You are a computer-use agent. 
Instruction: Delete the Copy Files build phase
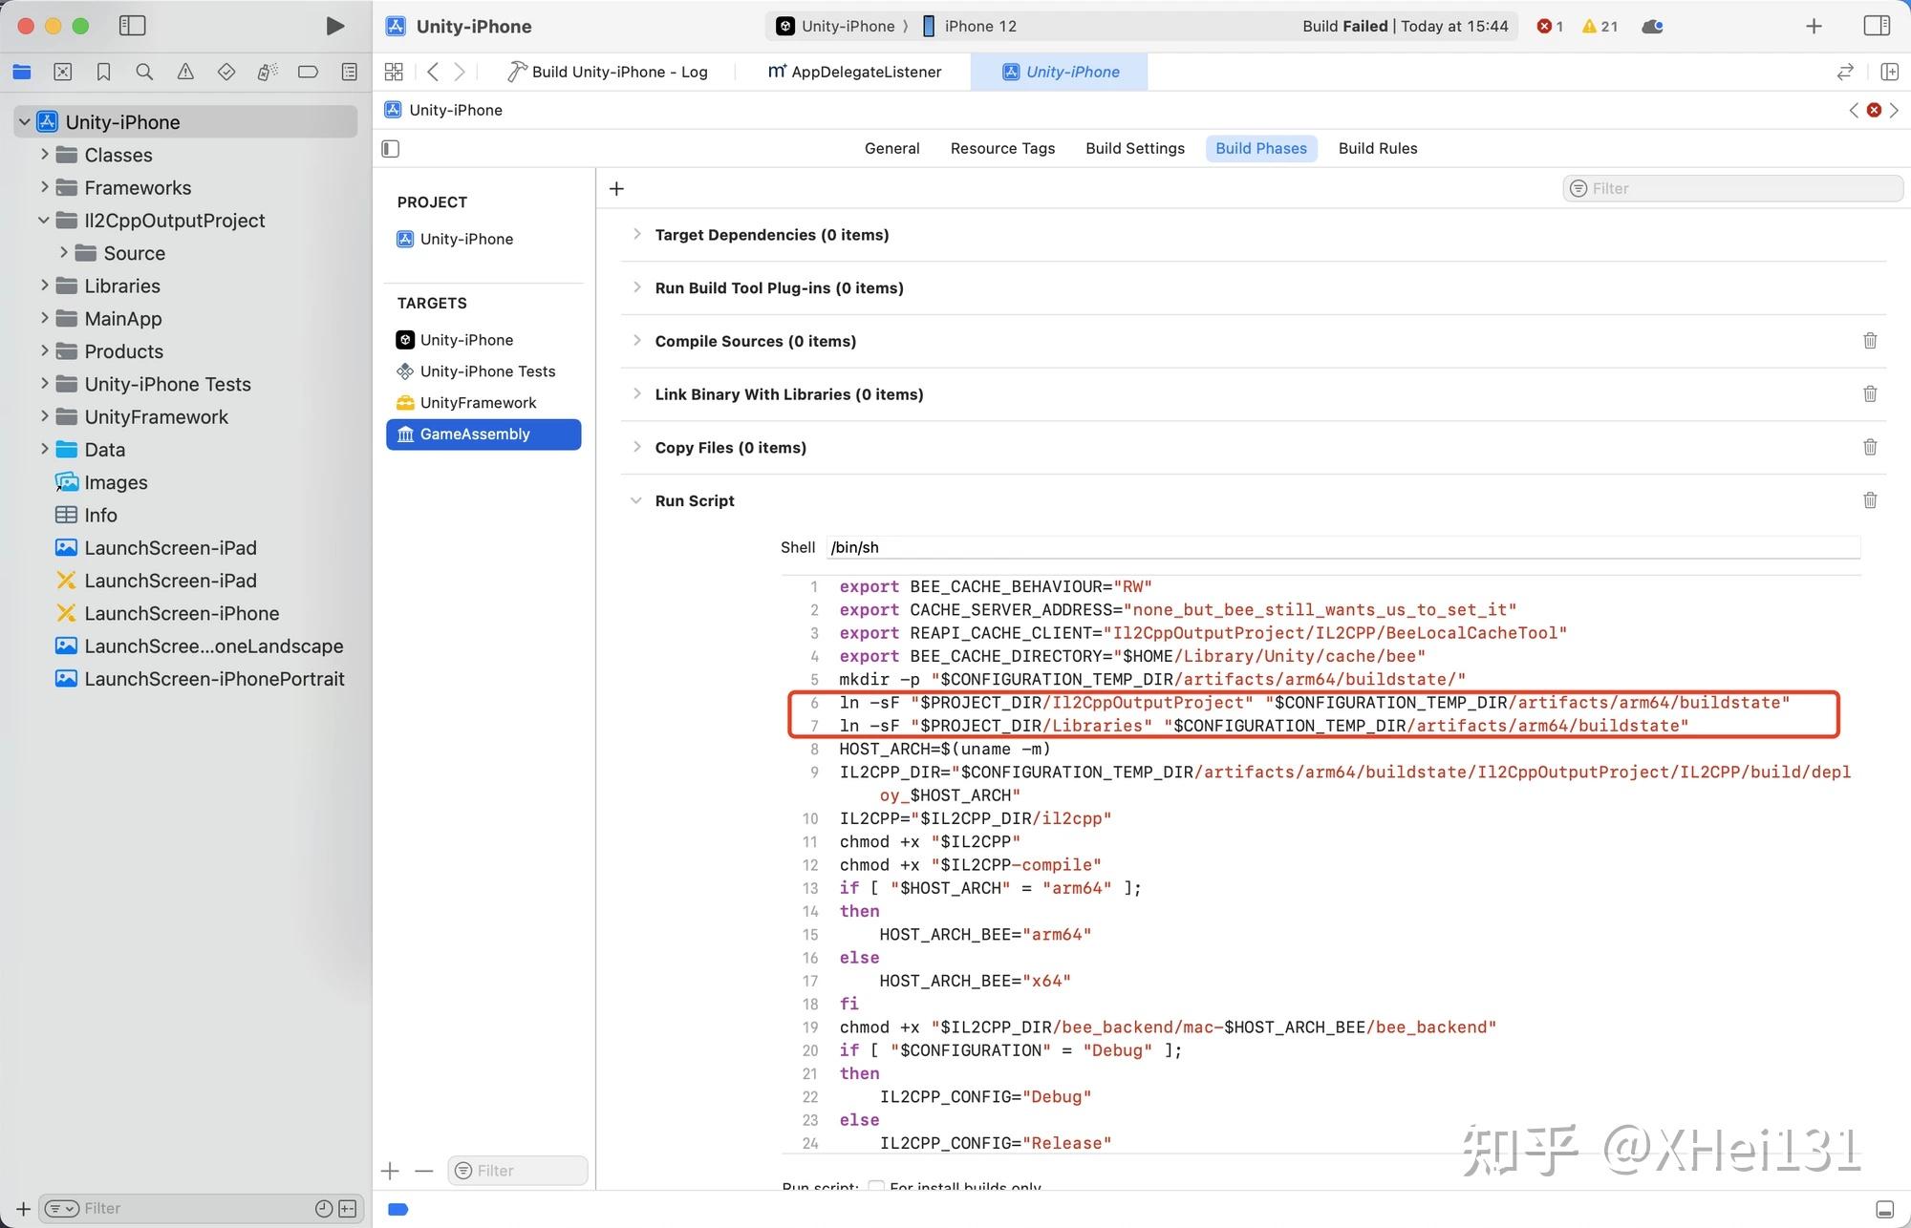pos(1869,447)
